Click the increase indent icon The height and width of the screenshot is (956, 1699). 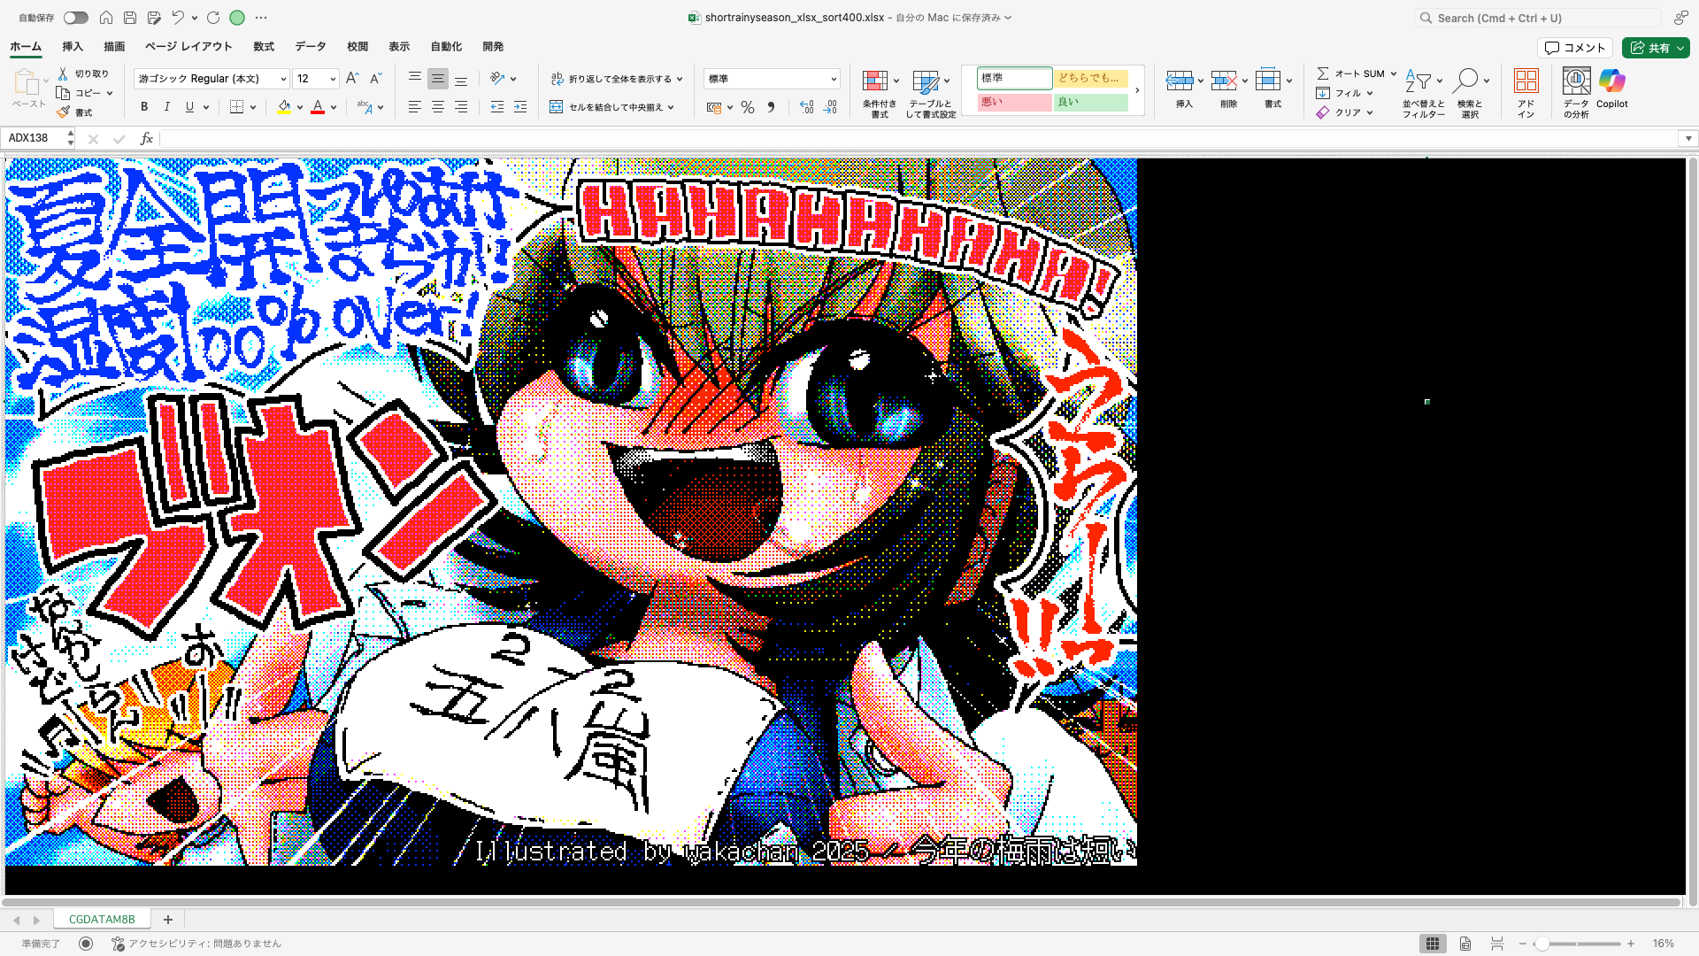tap(520, 107)
